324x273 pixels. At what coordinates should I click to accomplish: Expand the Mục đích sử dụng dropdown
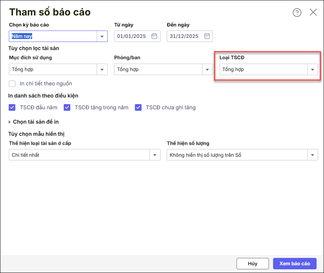point(102,70)
